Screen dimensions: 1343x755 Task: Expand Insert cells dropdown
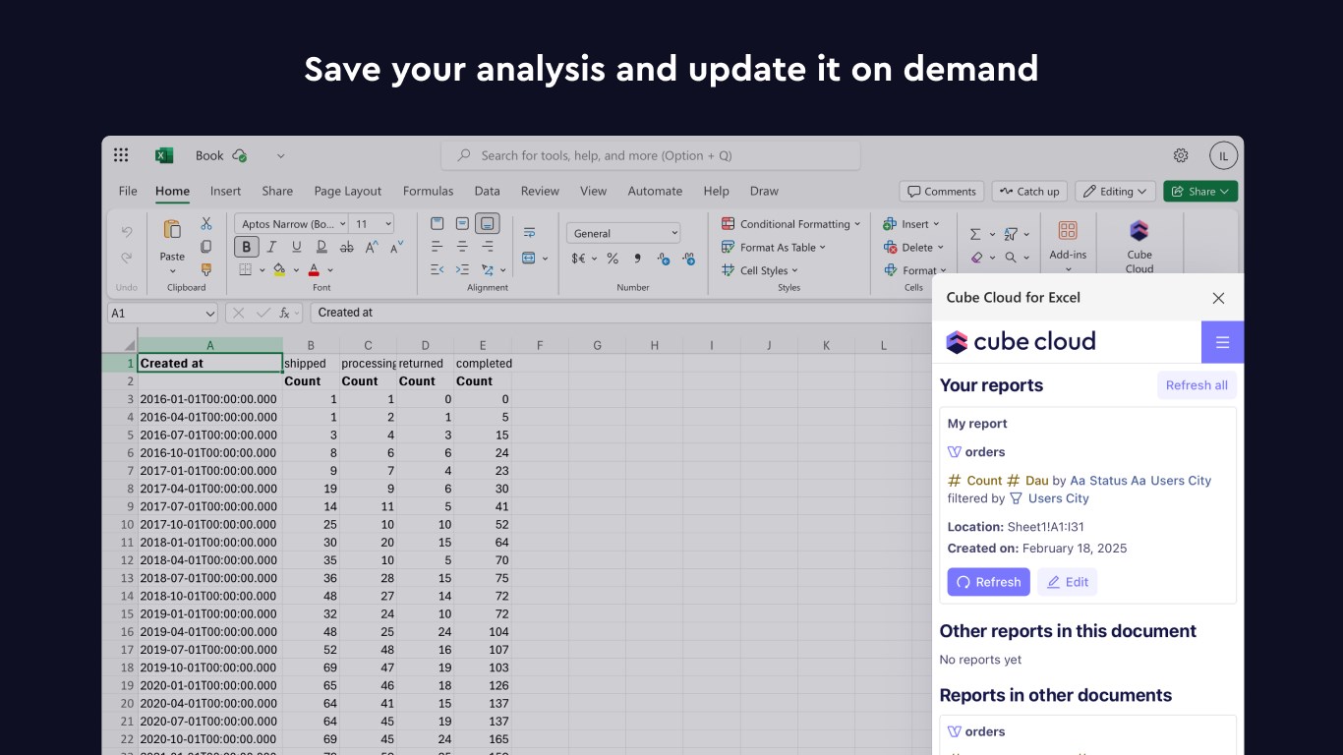pyautogui.click(x=936, y=224)
